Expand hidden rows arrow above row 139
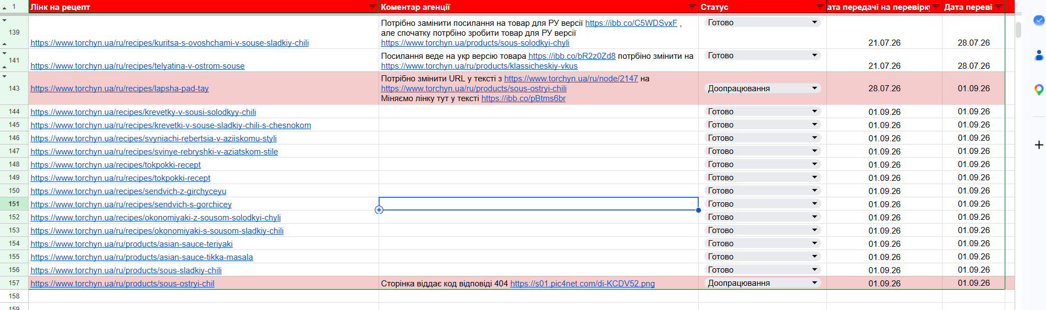This screenshot has height=310, width=1046. [4, 20]
